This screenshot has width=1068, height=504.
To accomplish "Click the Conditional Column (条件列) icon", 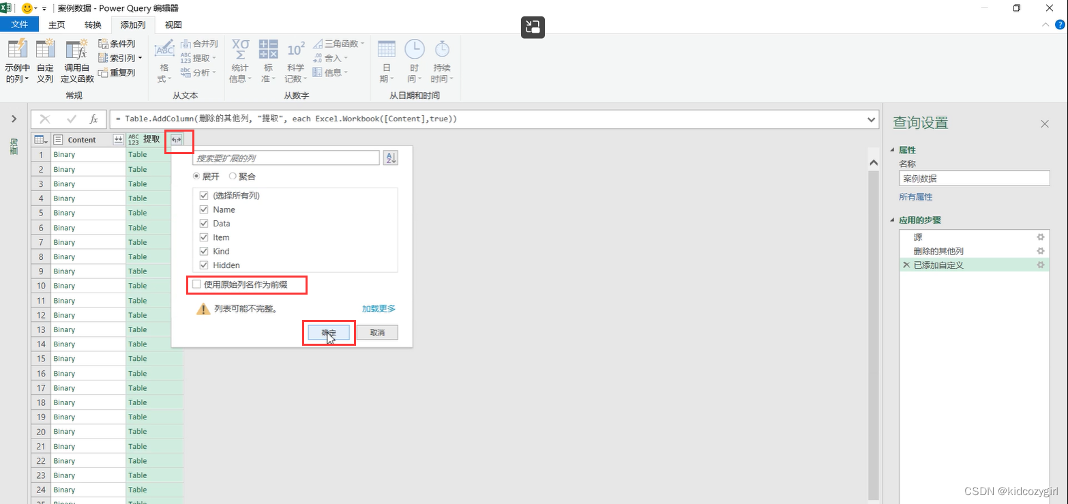I will coord(104,44).
